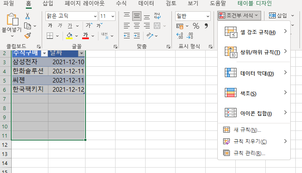Click the phonetic guide 내천 icon
The height and width of the screenshot is (173, 302).
pos(105,35)
